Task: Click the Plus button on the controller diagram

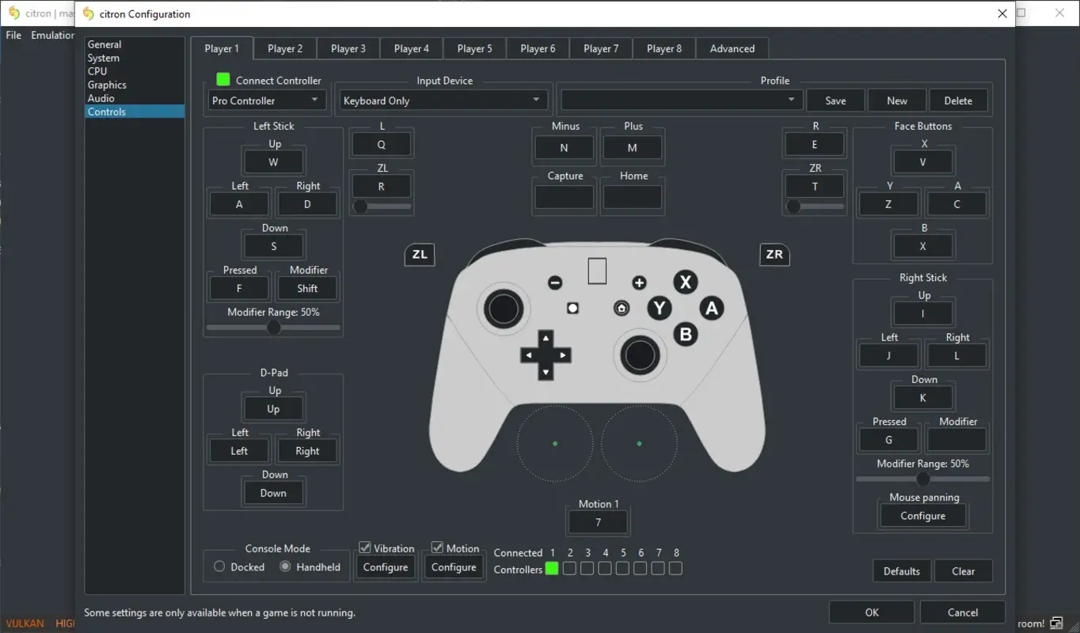Action: 639,282
